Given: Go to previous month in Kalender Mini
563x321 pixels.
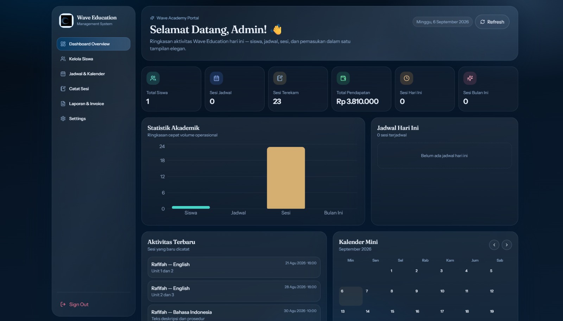Looking at the screenshot, I should tap(494, 245).
